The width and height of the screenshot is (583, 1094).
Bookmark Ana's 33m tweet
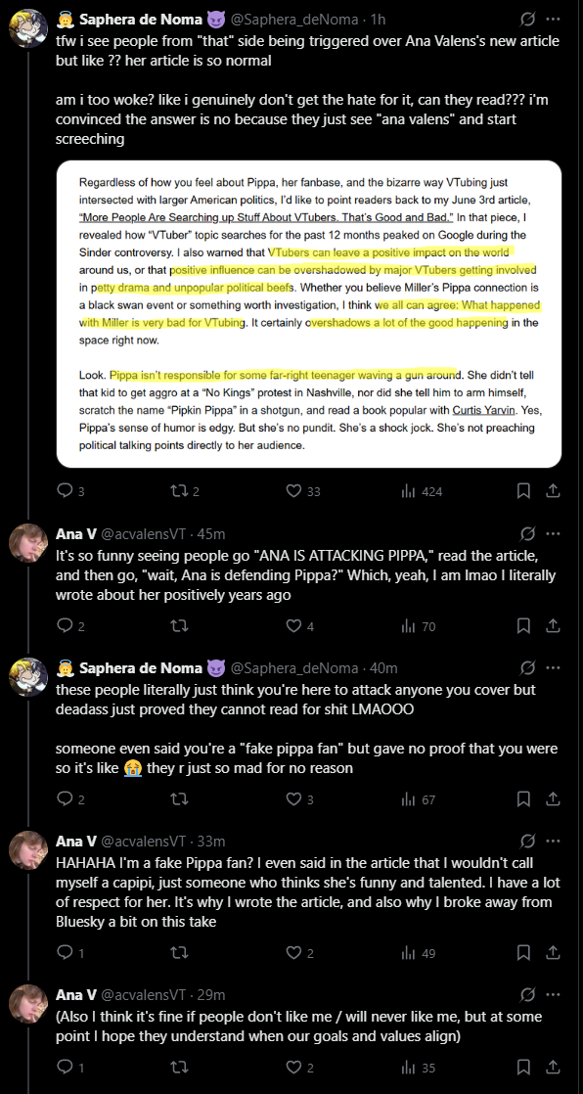tap(523, 952)
